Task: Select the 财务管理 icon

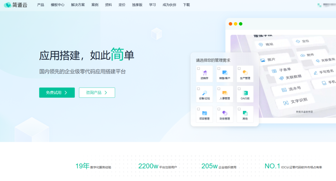Action: (x=224, y=113)
